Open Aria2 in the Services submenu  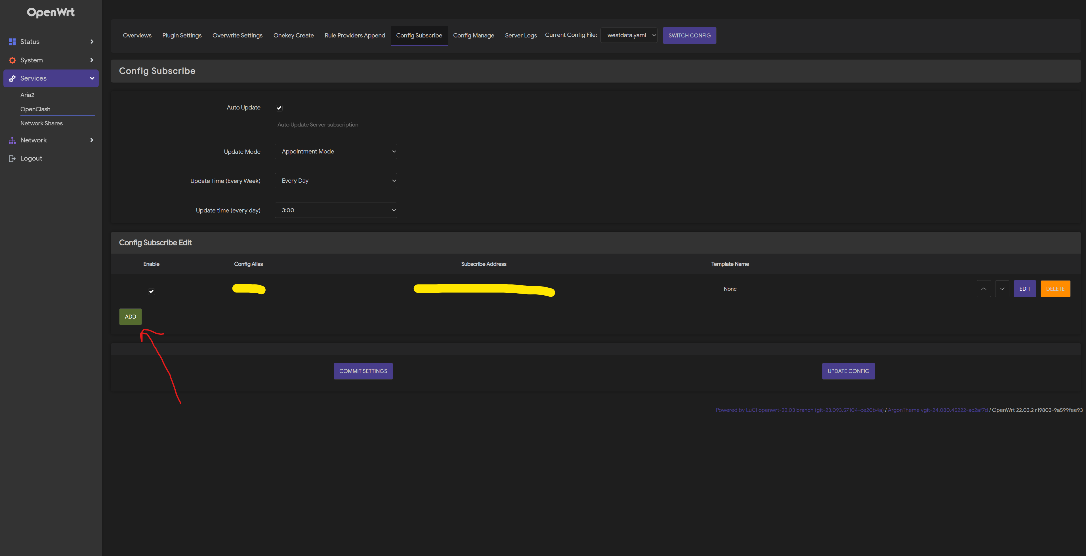click(28, 95)
